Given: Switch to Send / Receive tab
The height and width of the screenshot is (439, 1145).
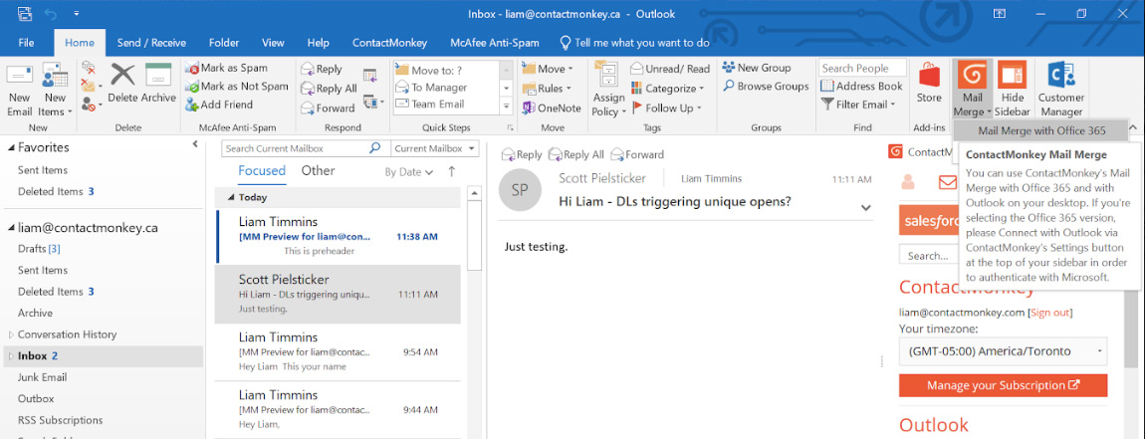Looking at the screenshot, I should (x=151, y=43).
